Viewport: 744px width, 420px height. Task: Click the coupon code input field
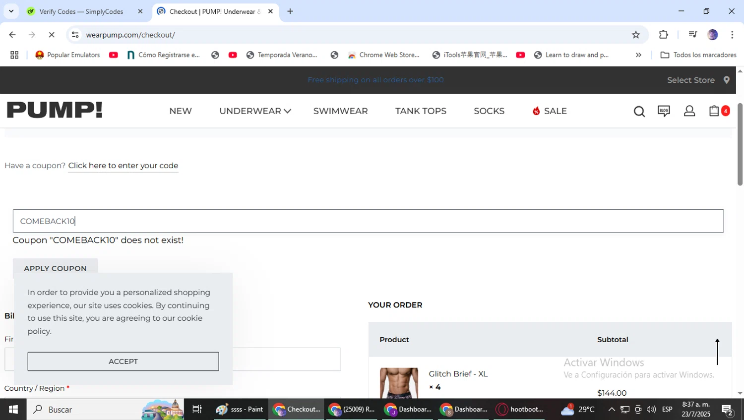368,221
